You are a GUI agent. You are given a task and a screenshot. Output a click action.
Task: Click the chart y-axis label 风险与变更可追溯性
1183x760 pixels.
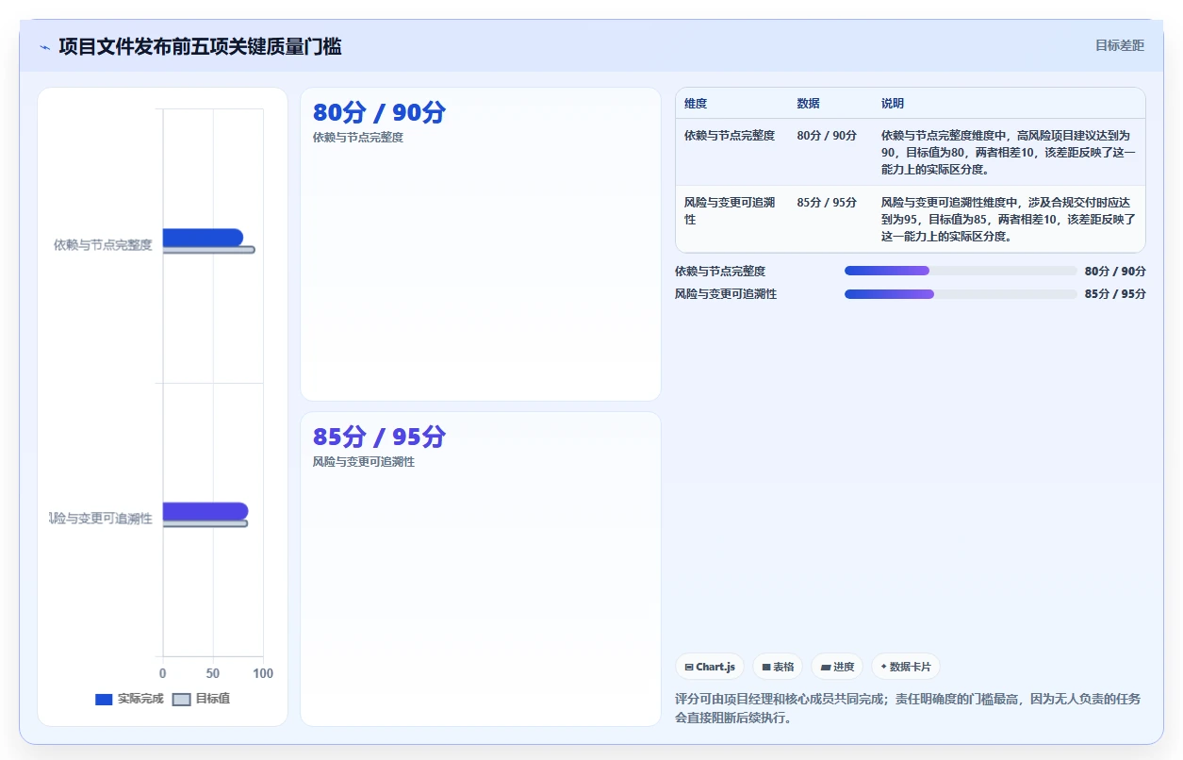pyautogui.click(x=101, y=519)
